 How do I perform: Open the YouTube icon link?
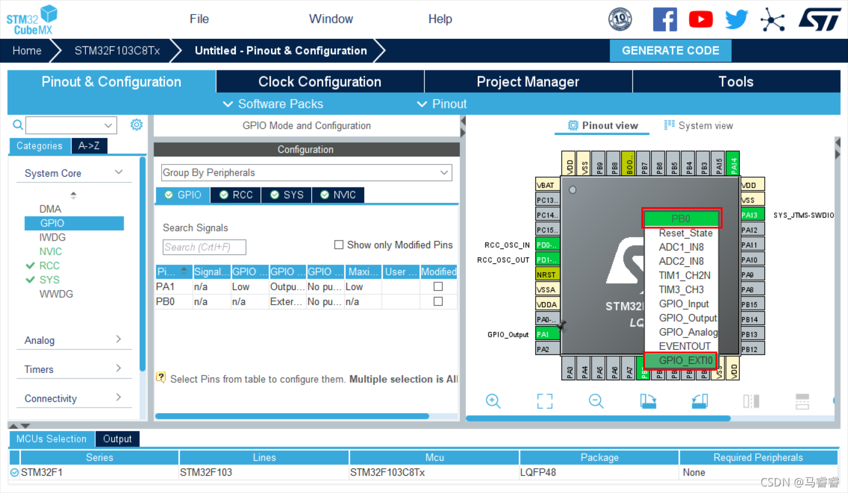click(x=700, y=19)
